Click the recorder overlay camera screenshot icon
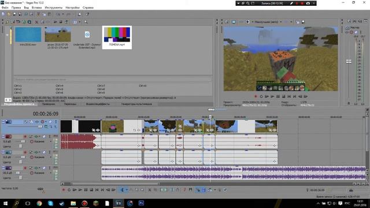 (308, 3)
